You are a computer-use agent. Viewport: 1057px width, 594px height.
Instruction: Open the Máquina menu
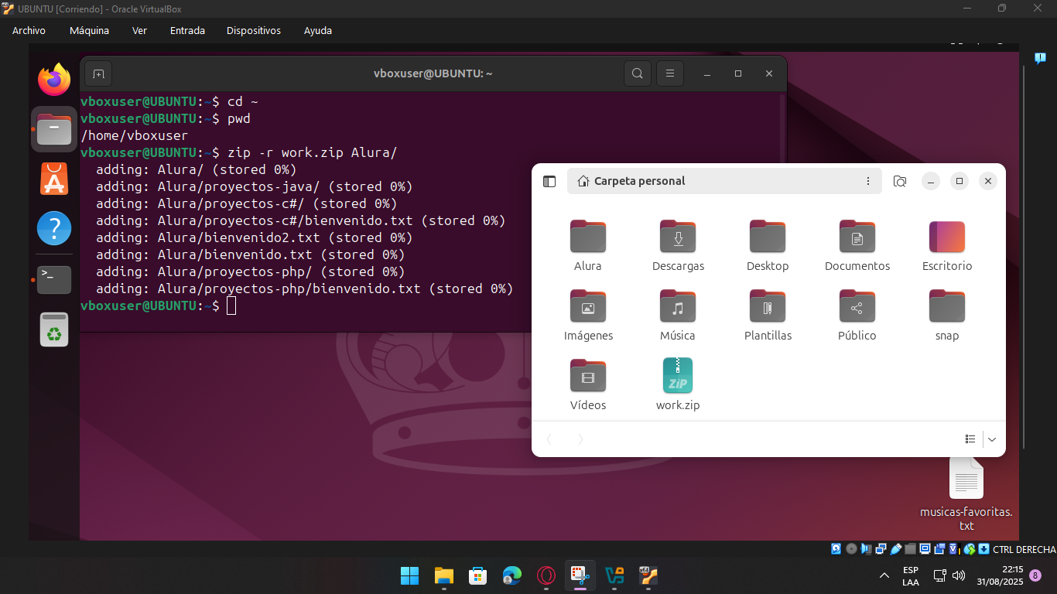click(x=89, y=31)
